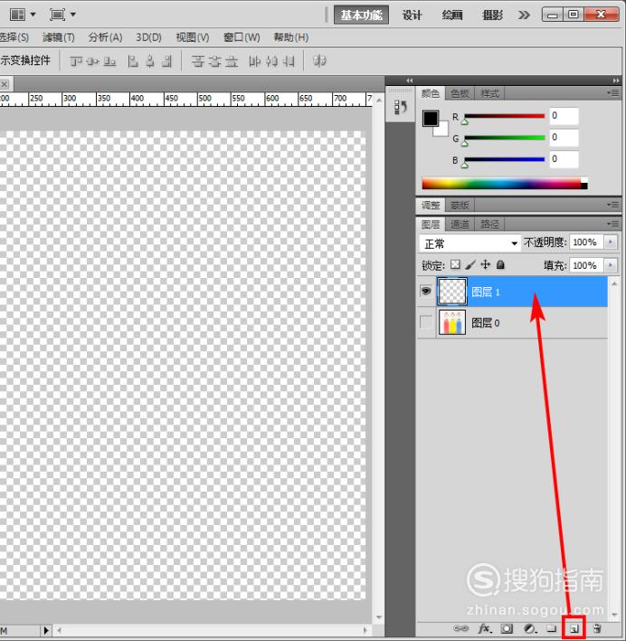
Task: Align vertical centers of layers
Action: click(x=92, y=62)
